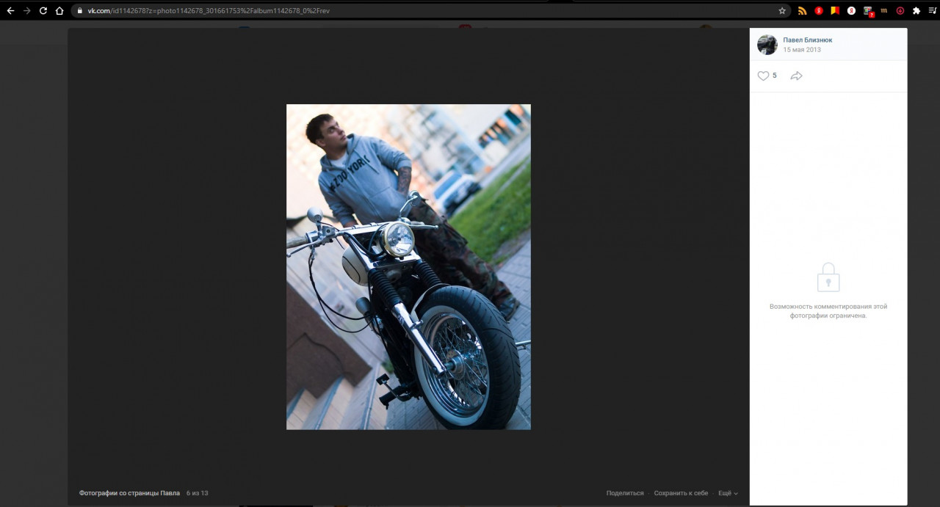Open the "15 мая 2013" date link
The image size is (940, 507).
point(801,50)
